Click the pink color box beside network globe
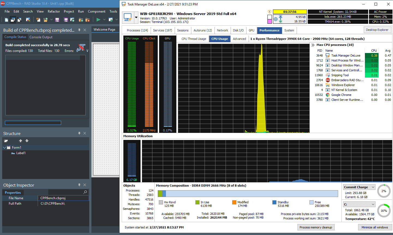Screen dimensions: 393x235 click(270, 21)
